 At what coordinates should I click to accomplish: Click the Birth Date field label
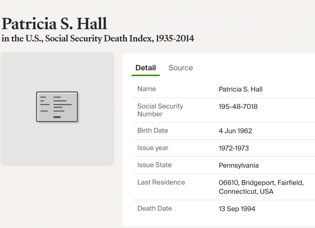153,130
